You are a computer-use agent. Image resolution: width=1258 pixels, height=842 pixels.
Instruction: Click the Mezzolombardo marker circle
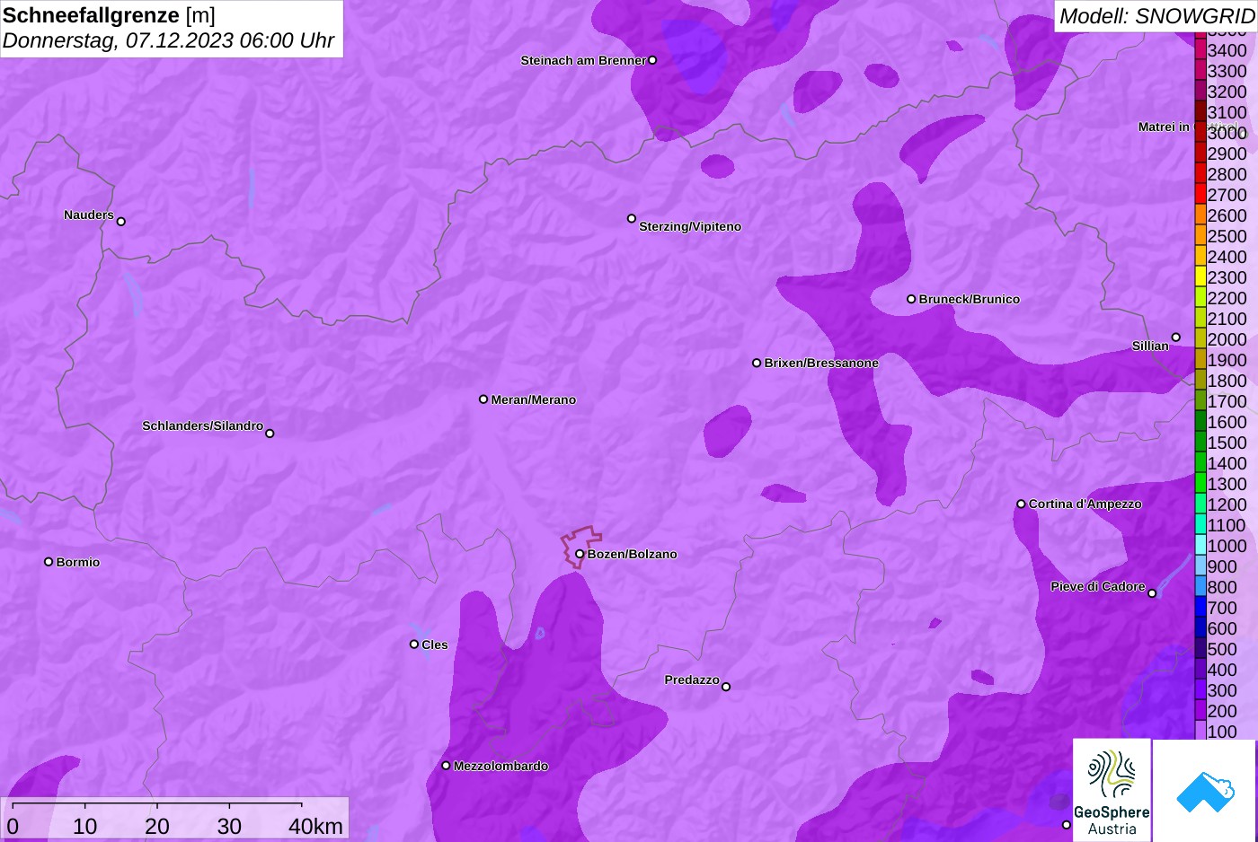click(x=446, y=766)
